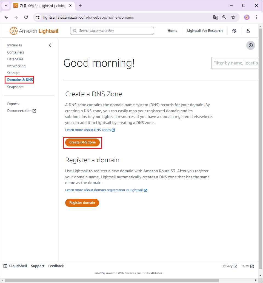The height and width of the screenshot is (283, 263).
Task: Minimize the browser window
Action: pyautogui.click(x=231, y=5)
